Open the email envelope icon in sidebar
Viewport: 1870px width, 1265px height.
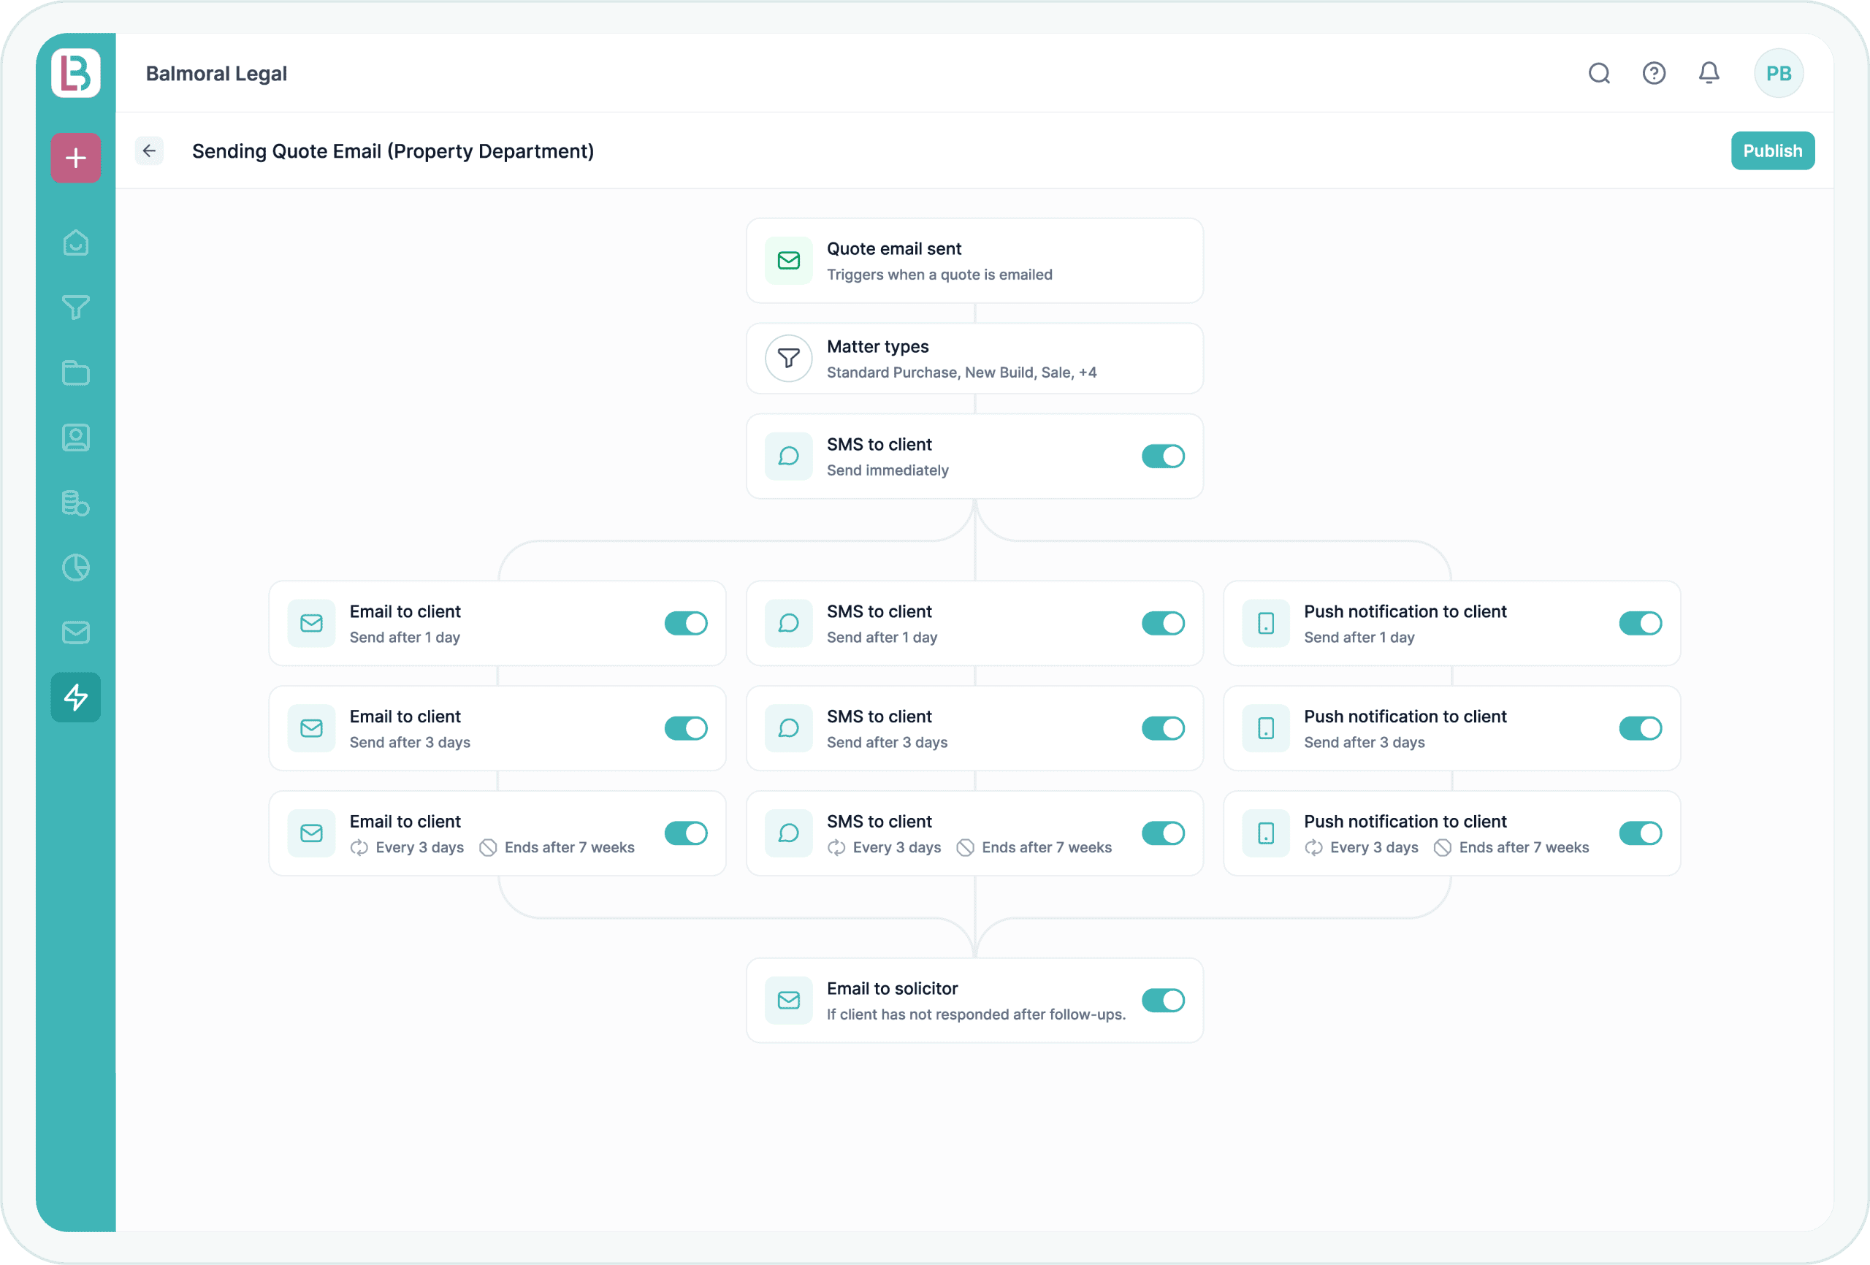point(75,632)
